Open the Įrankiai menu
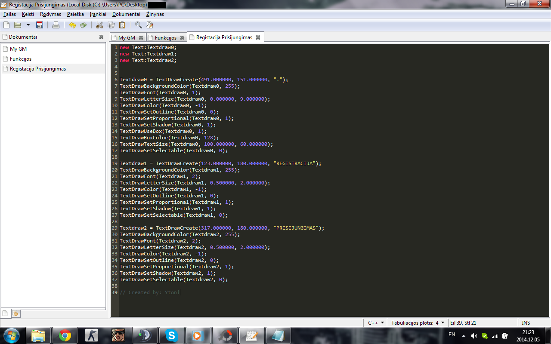This screenshot has width=551, height=344. [x=98, y=14]
